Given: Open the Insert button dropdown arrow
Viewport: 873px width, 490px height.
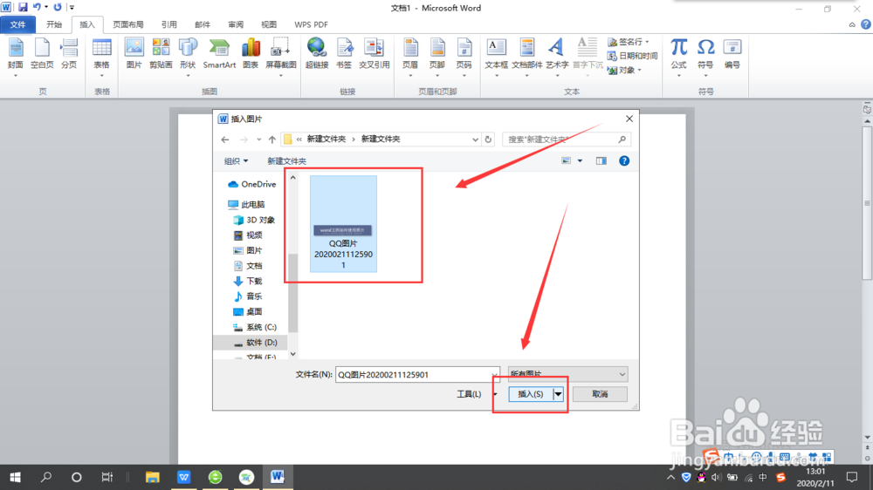Looking at the screenshot, I should (x=558, y=394).
